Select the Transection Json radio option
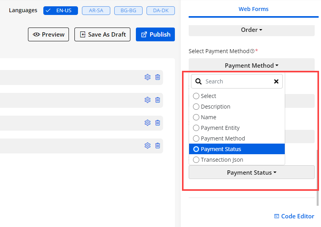This screenshot has height=227, width=321. pos(196,160)
